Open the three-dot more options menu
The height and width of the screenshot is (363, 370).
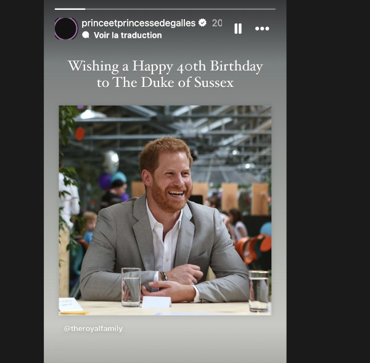pyautogui.click(x=262, y=28)
